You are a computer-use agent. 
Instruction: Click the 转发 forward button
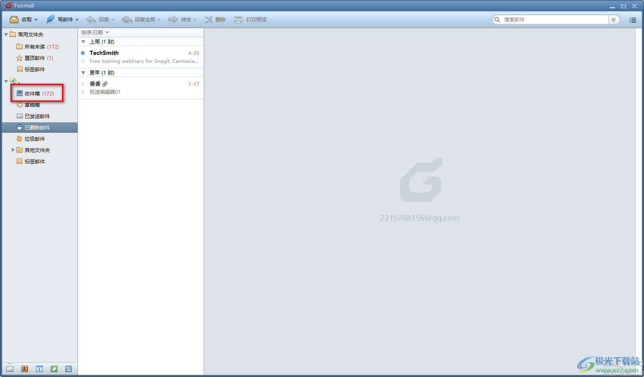click(180, 20)
